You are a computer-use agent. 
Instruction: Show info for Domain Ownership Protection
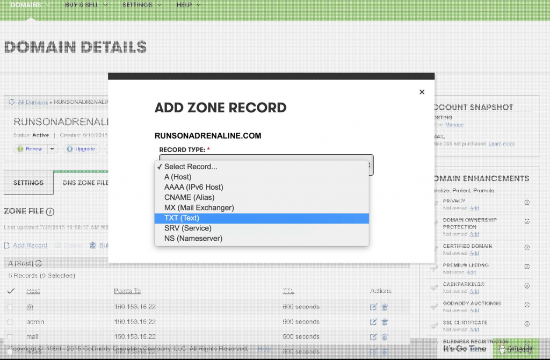coord(527,221)
